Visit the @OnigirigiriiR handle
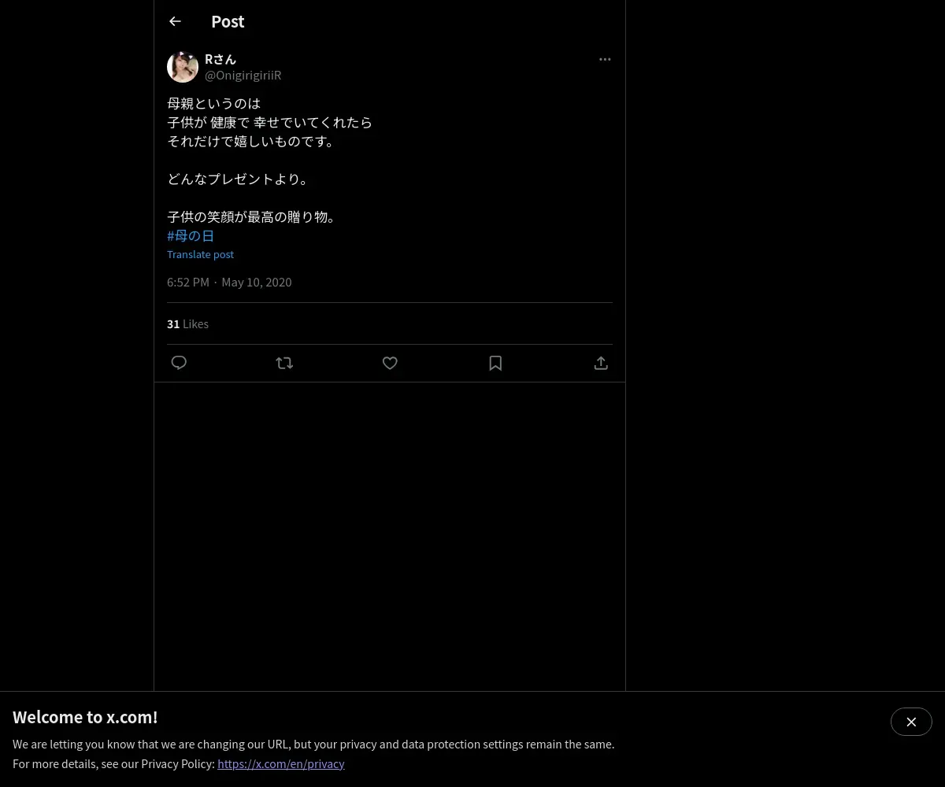 (x=243, y=76)
